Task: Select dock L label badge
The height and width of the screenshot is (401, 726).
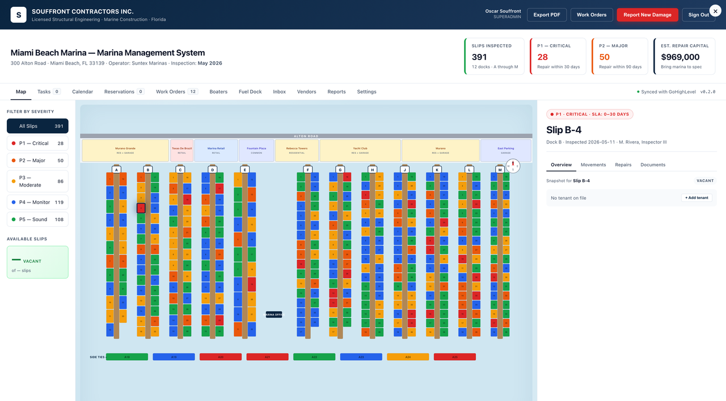Action: pos(469,170)
